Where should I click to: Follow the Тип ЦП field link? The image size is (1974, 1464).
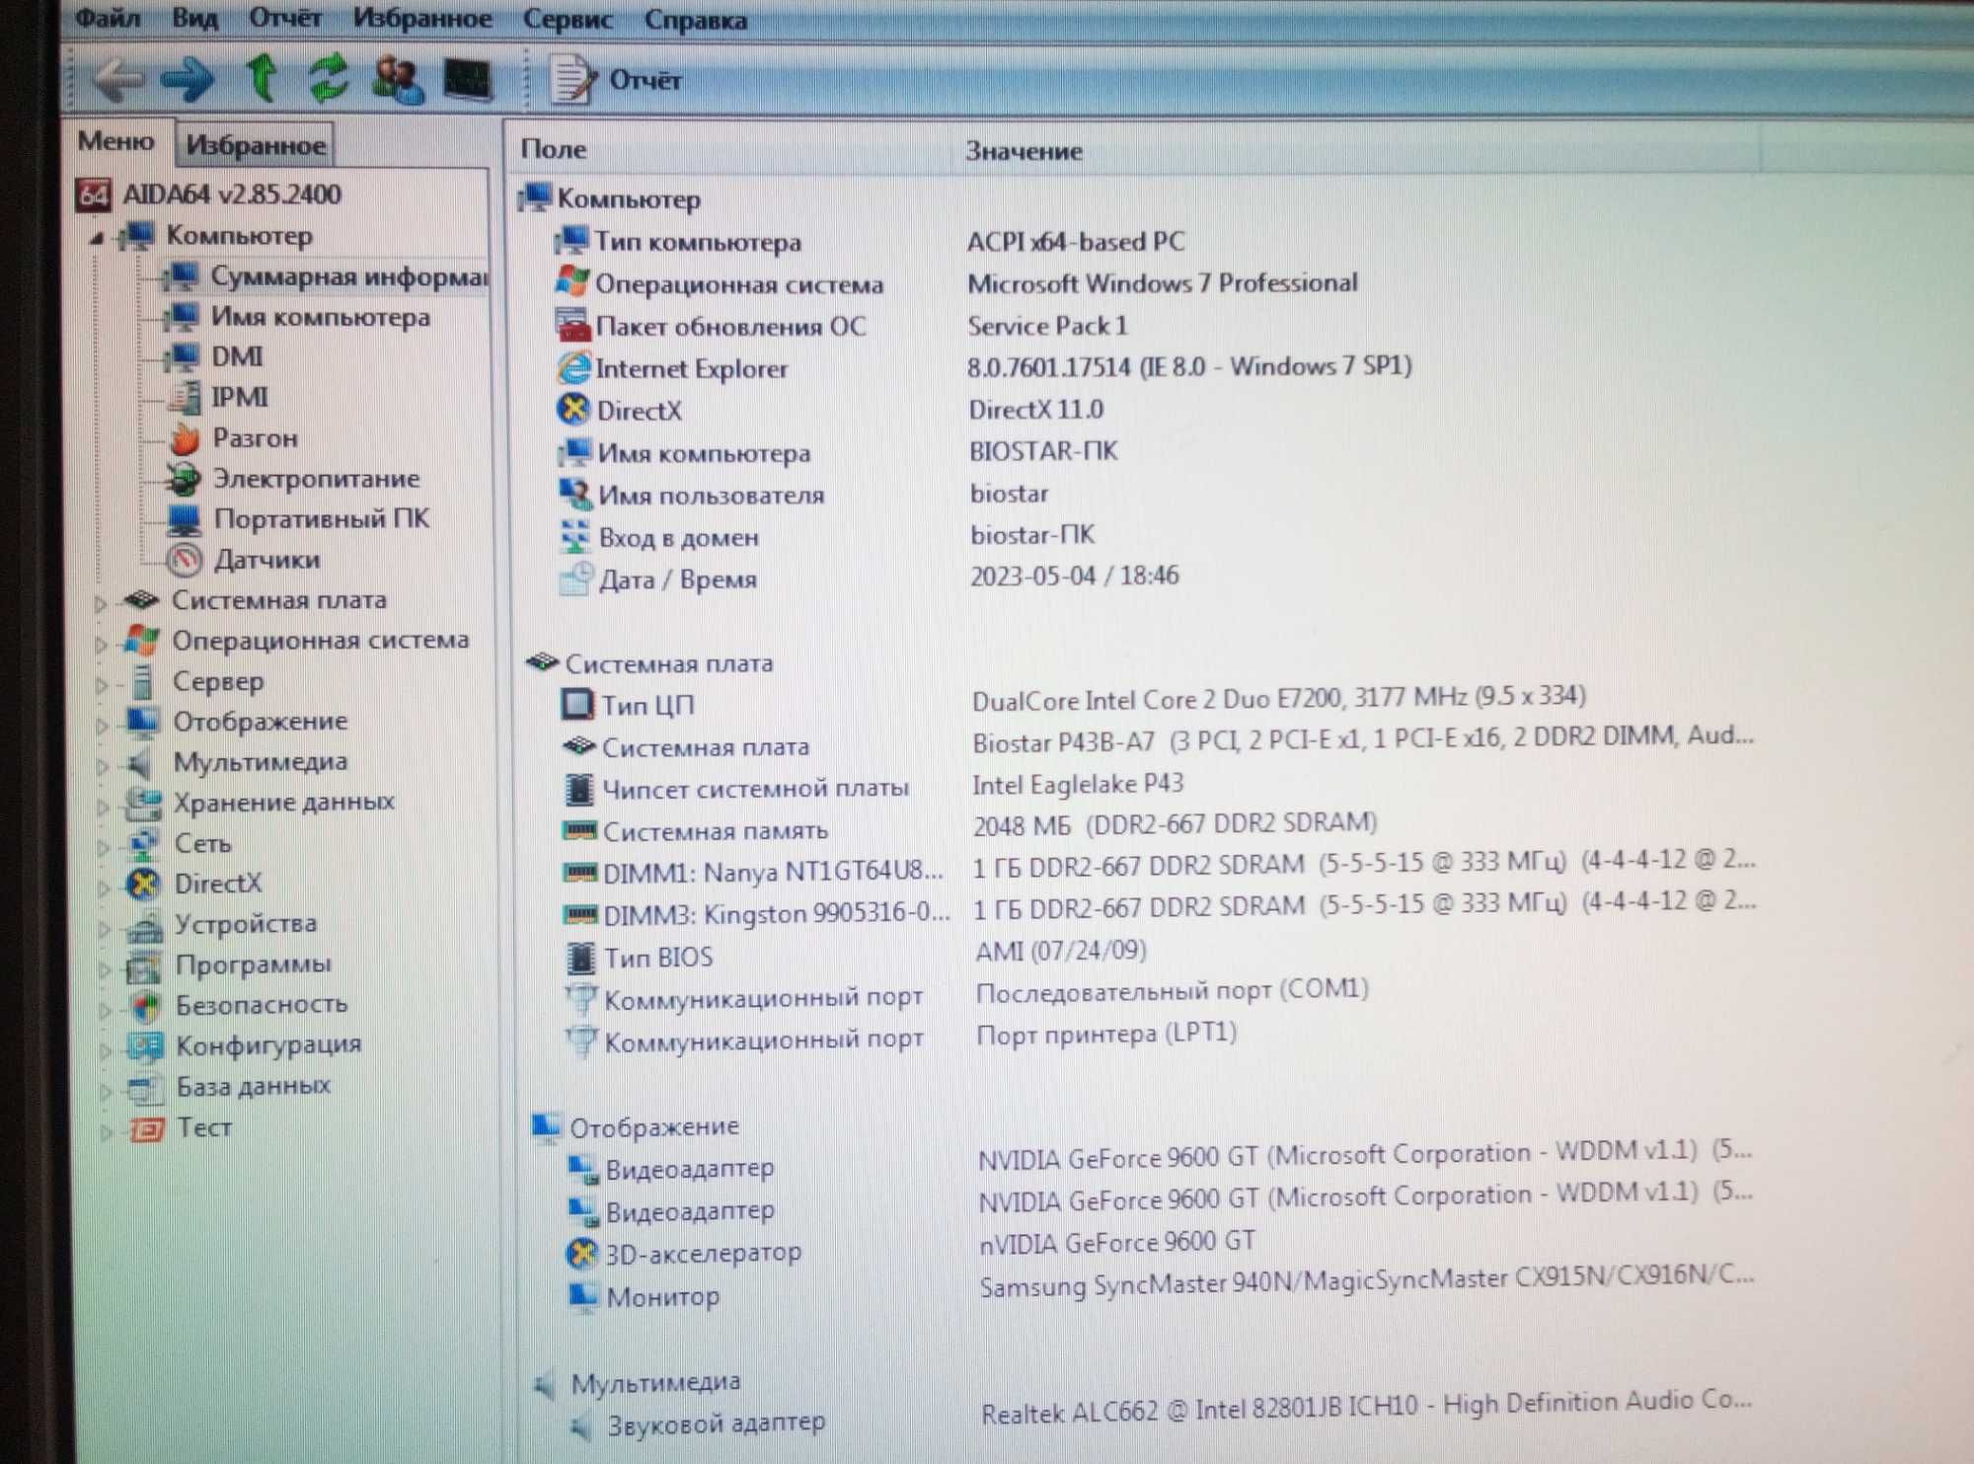point(648,705)
